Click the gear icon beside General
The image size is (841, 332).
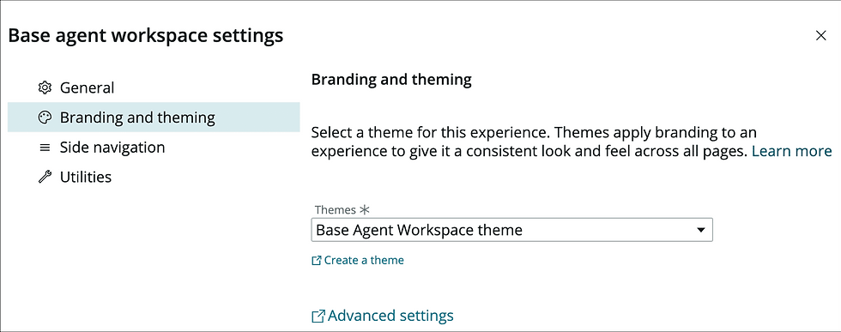click(x=45, y=88)
